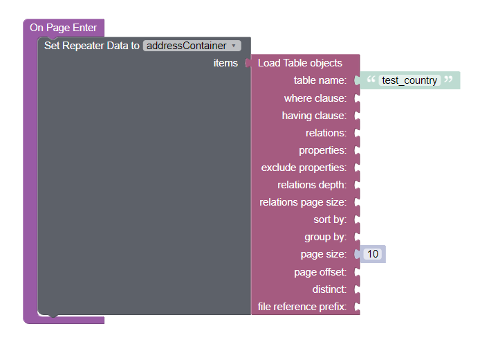Click the relations input socket

357,133
